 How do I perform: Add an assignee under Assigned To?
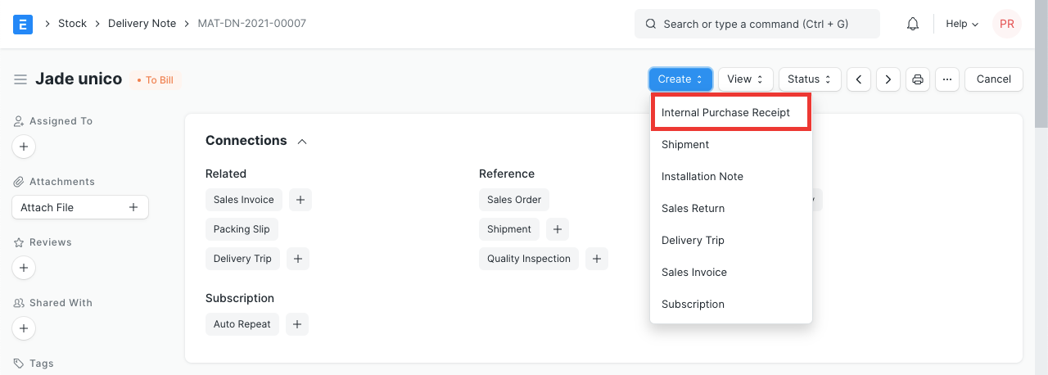(24, 147)
